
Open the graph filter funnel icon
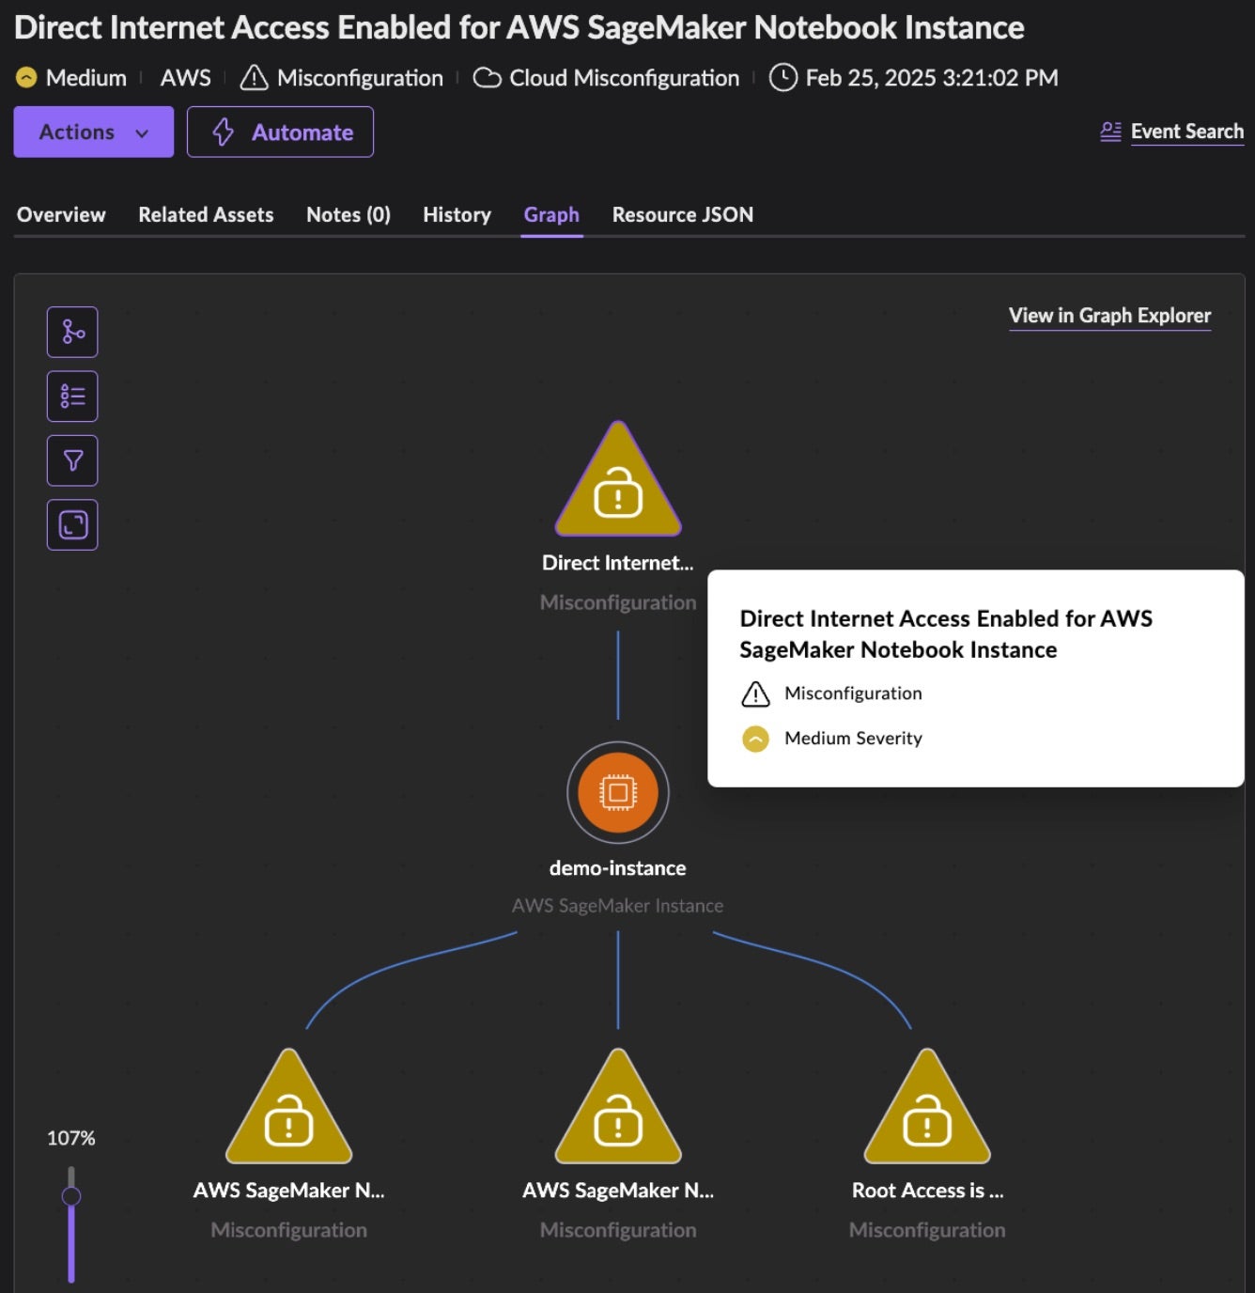point(72,460)
